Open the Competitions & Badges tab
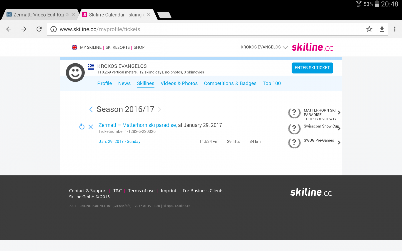Screen dimensions: 402x251 [230, 83]
